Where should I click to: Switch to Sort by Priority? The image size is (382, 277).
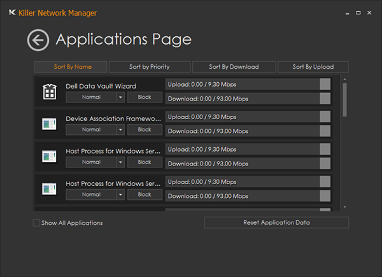[x=150, y=67]
